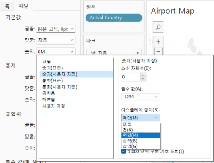Click the 기본값 section heading
This screenshot has width=214, height=163.
(13, 18)
